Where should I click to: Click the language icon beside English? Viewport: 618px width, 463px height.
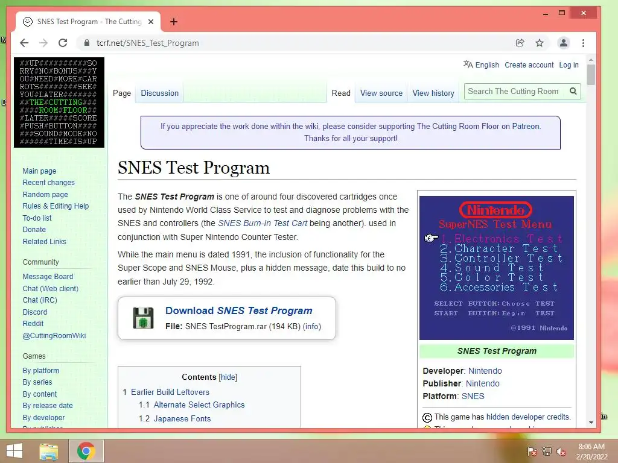click(x=468, y=65)
